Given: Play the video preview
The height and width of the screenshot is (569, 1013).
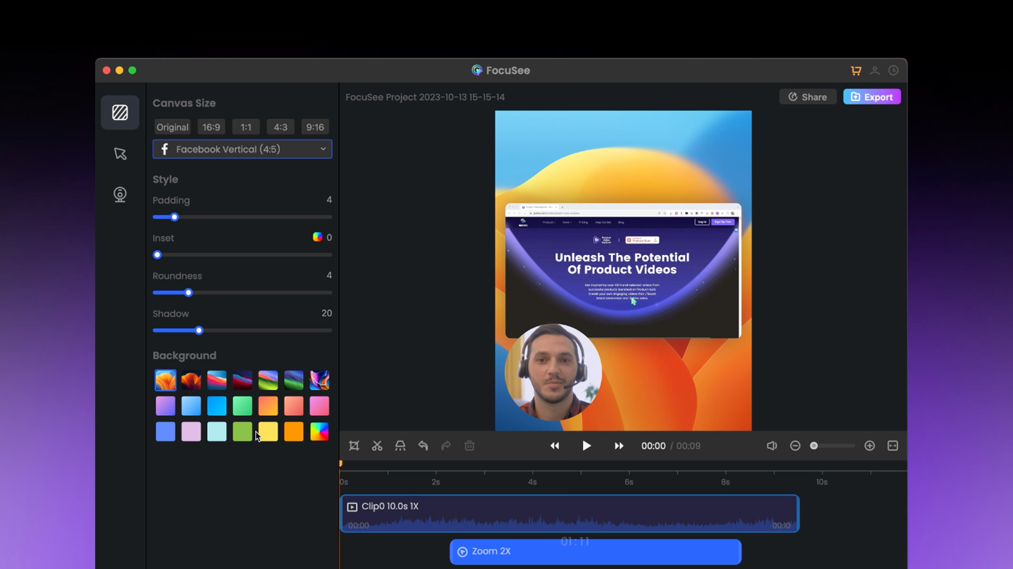Looking at the screenshot, I should pos(586,446).
